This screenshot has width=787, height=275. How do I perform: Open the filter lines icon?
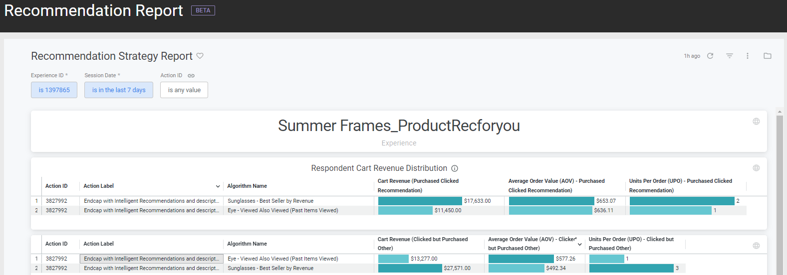[x=729, y=56]
